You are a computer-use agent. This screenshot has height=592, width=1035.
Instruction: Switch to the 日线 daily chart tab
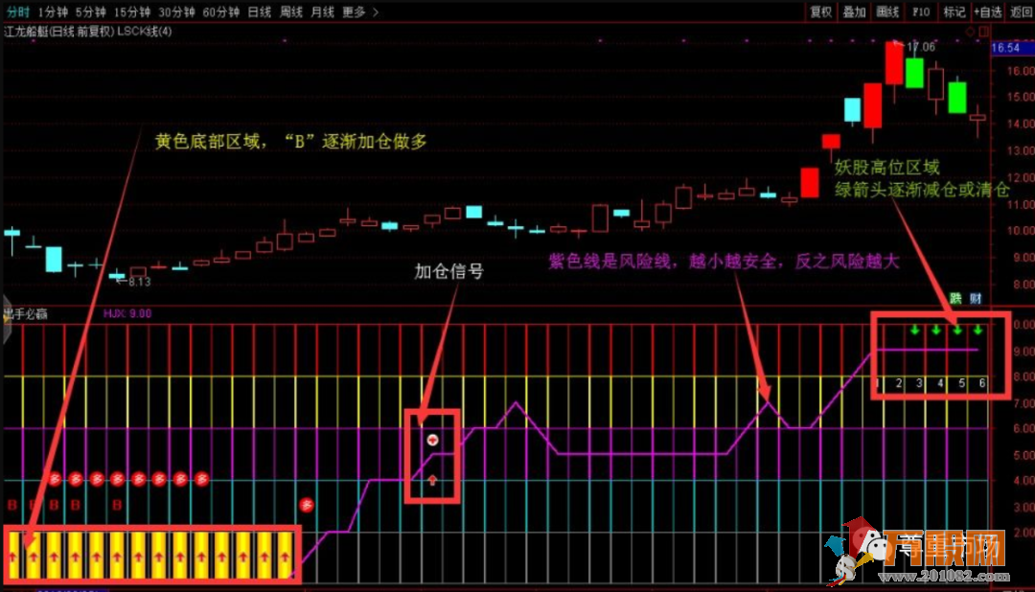[260, 11]
